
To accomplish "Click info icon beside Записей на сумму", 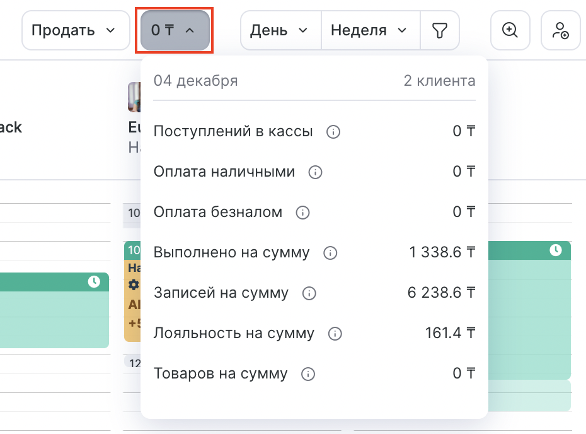I will 309,293.
